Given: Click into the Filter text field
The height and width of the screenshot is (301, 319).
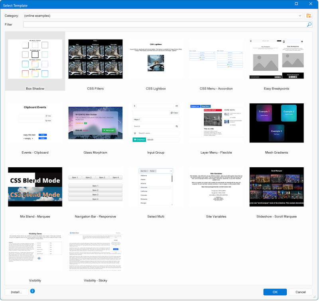Looking at the screenshot, I should pyautogui.click(x=163, y=24).
